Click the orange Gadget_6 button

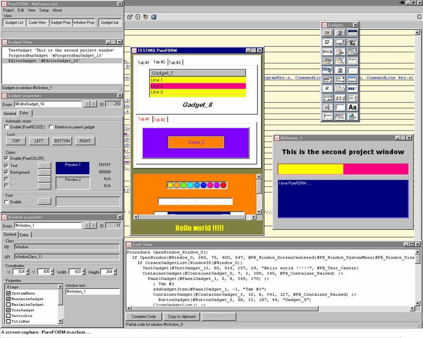(196, 142)
